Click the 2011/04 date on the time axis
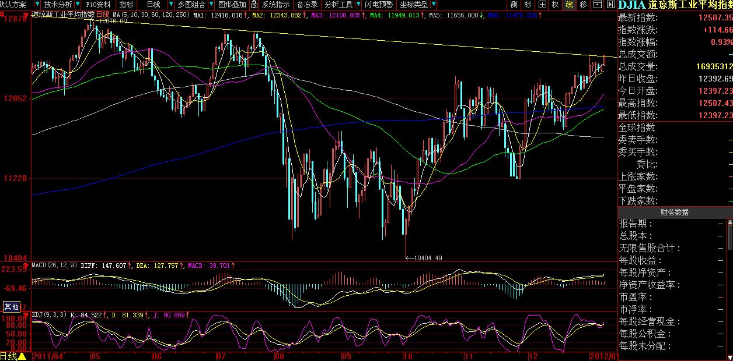 coord(48,356)
